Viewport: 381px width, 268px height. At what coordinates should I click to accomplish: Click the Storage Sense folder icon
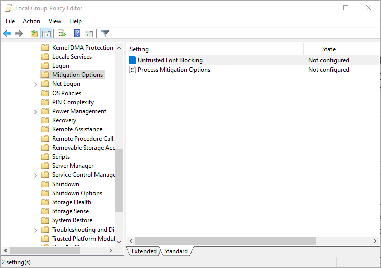(x=45, y=211)
